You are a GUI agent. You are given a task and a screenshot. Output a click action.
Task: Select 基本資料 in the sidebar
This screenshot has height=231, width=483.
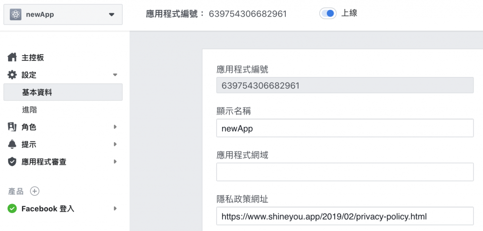pyautogui.click(x=37, y=92)
